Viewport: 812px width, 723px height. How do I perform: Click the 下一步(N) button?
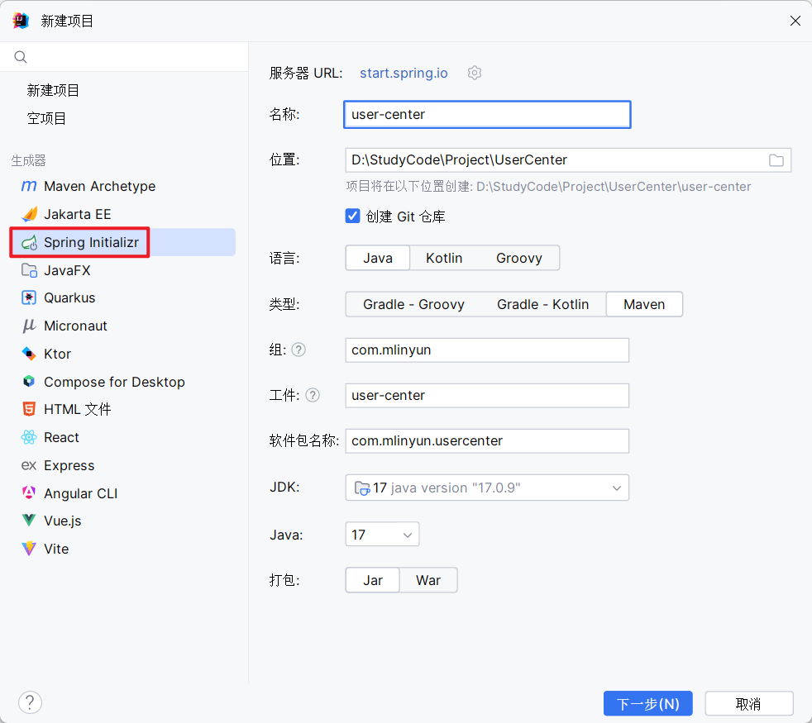pos(647,703)
